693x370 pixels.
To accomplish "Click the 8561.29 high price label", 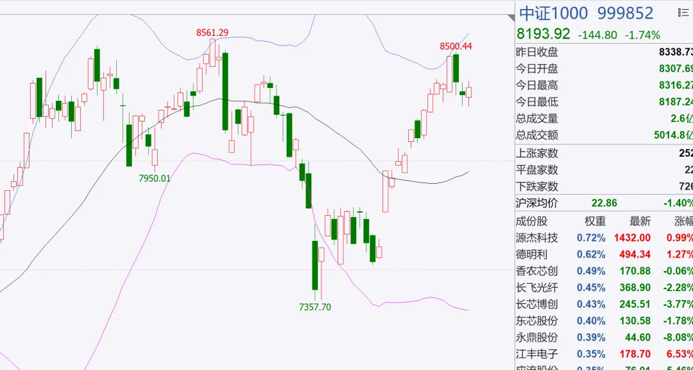I will click(212, 32).
